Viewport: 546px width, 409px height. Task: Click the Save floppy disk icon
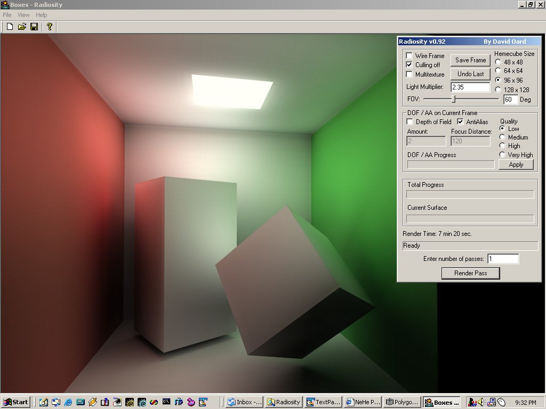(x=34, y=27)
